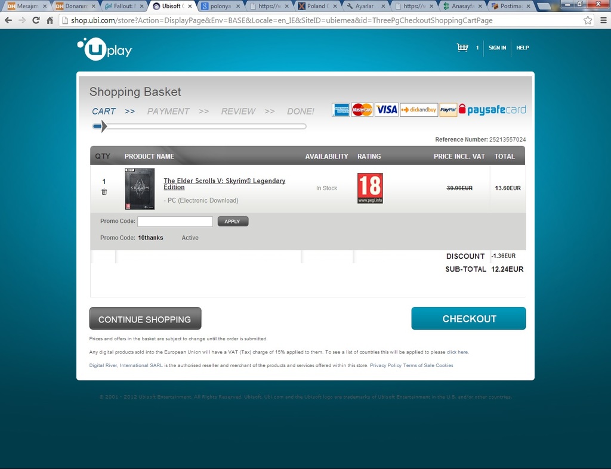Open the Cookies link
Viewport: 611px width, 469px height.
[444, 365]
